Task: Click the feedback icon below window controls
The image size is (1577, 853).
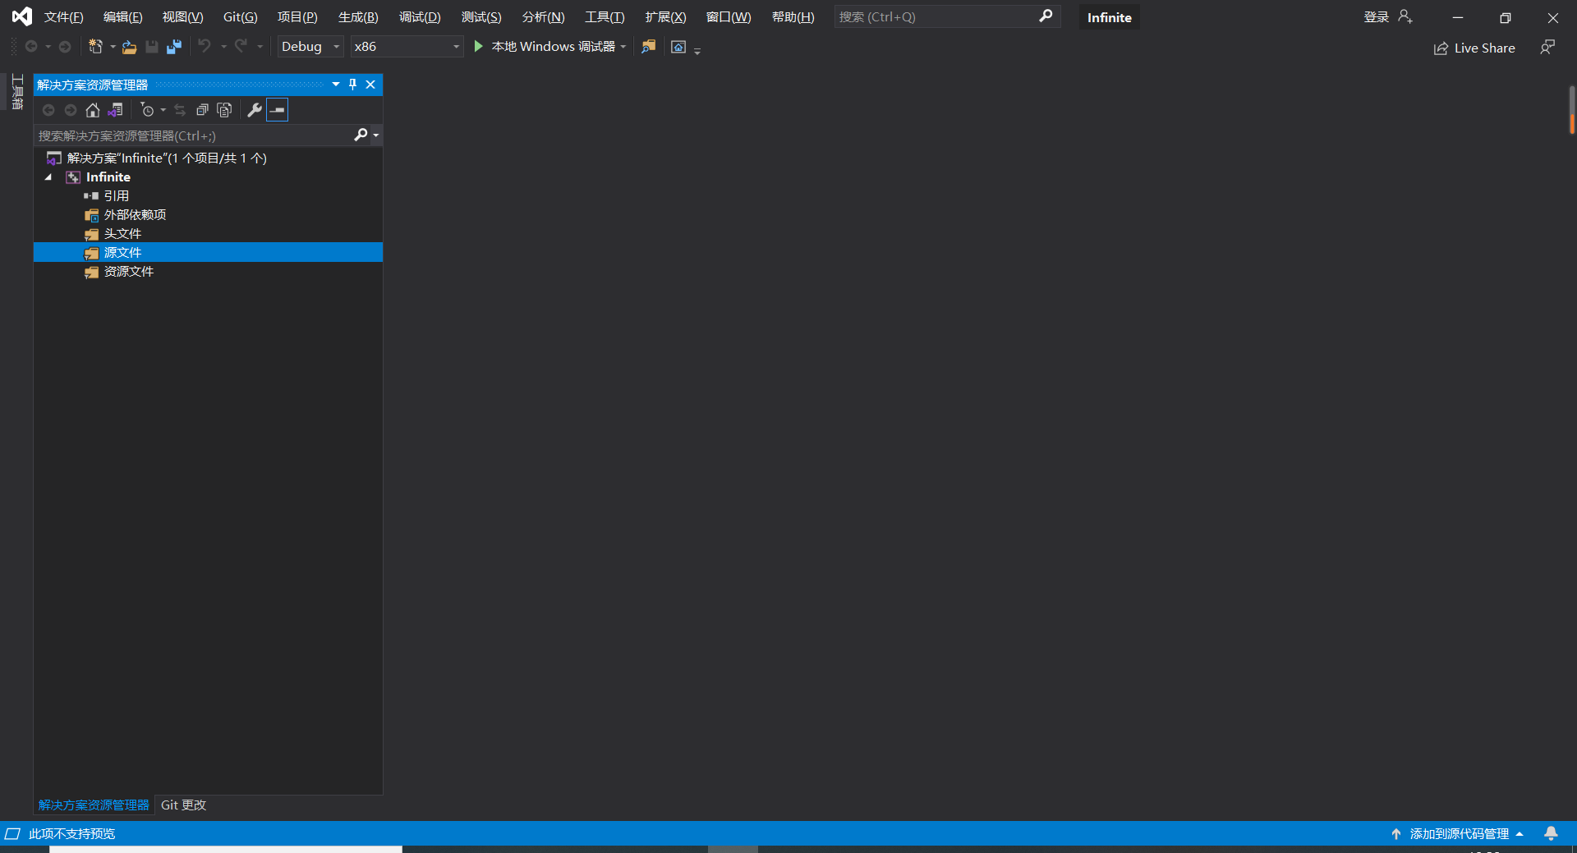Action: click(x=1547, y=48)
